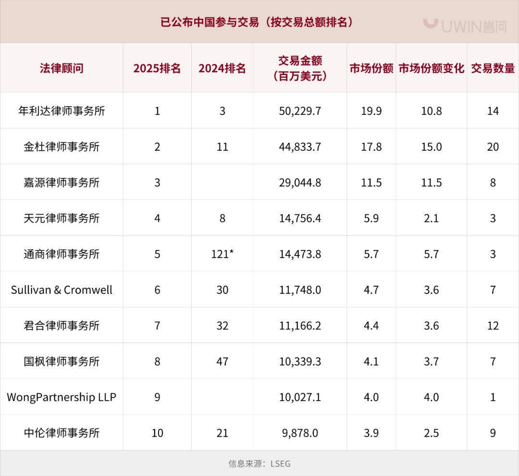Click the 法律顾问 column header
The image size is (519, 476).
pos(62,68)
